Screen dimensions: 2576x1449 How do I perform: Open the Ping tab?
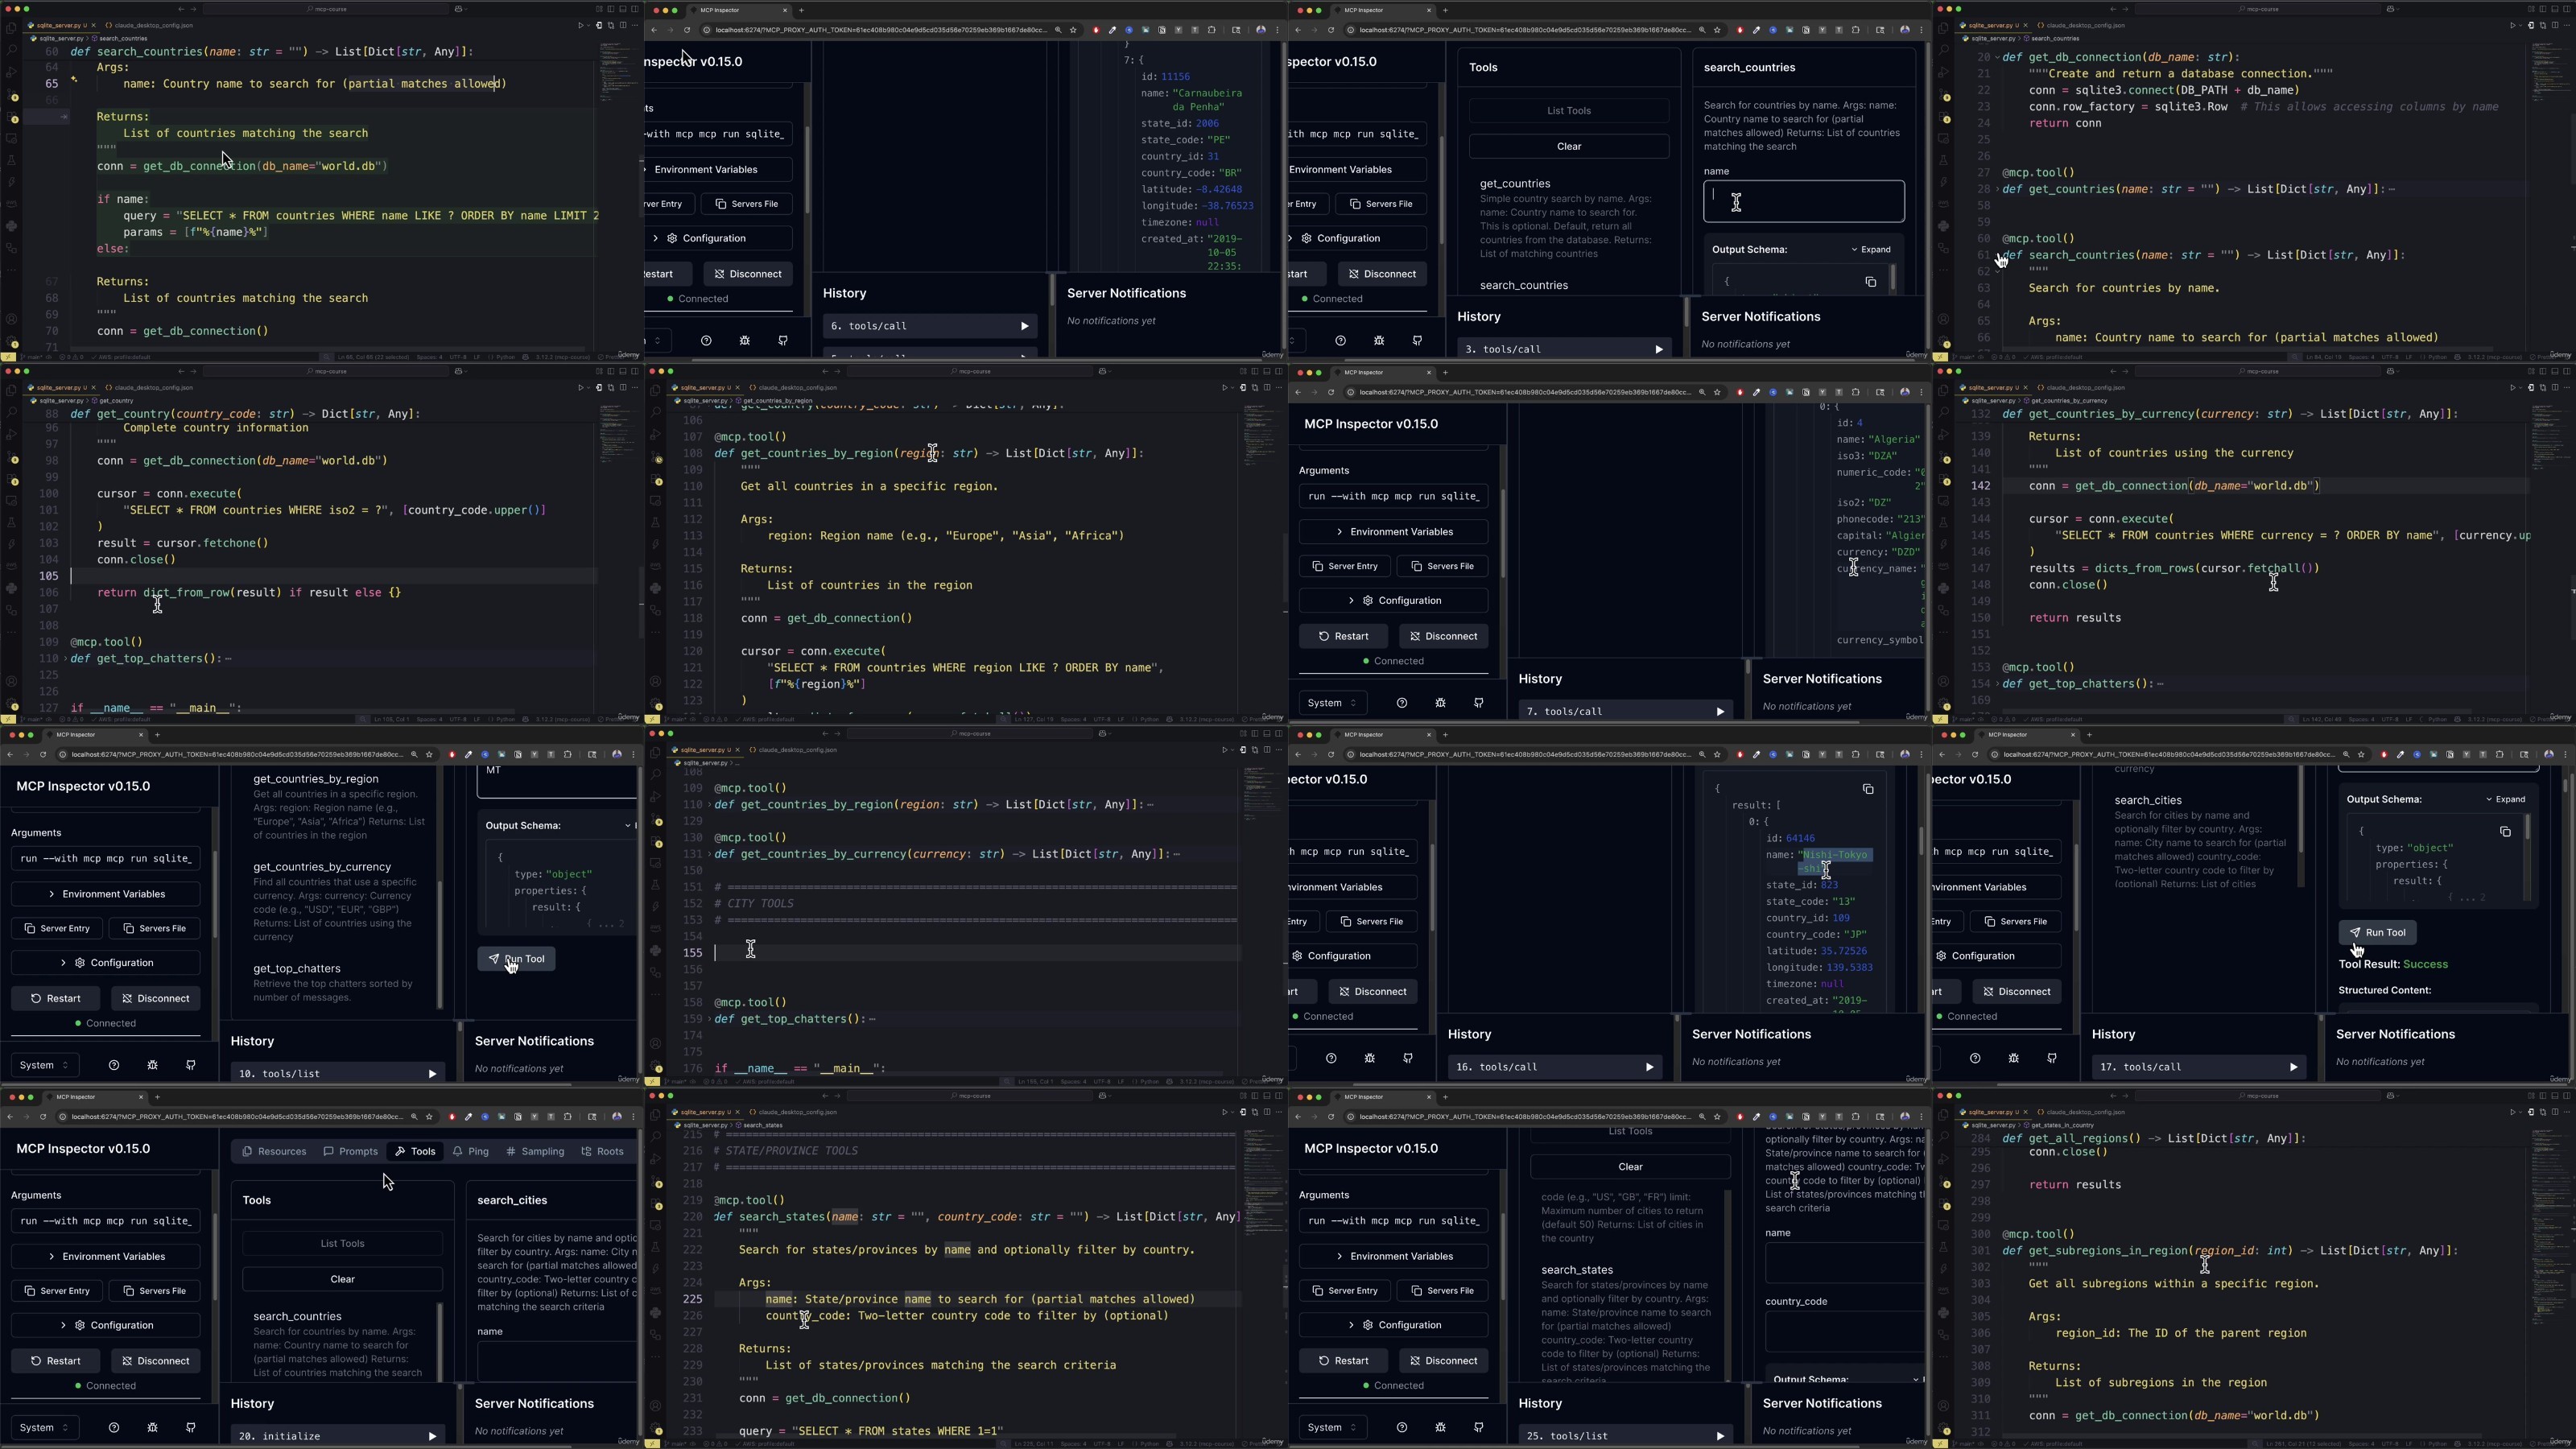pyautogui.click(x=470, y=1151)
